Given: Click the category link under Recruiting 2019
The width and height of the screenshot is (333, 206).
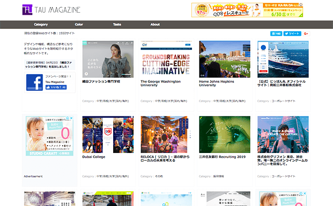Looking at the screenshot, I should [x=218, y=177].
